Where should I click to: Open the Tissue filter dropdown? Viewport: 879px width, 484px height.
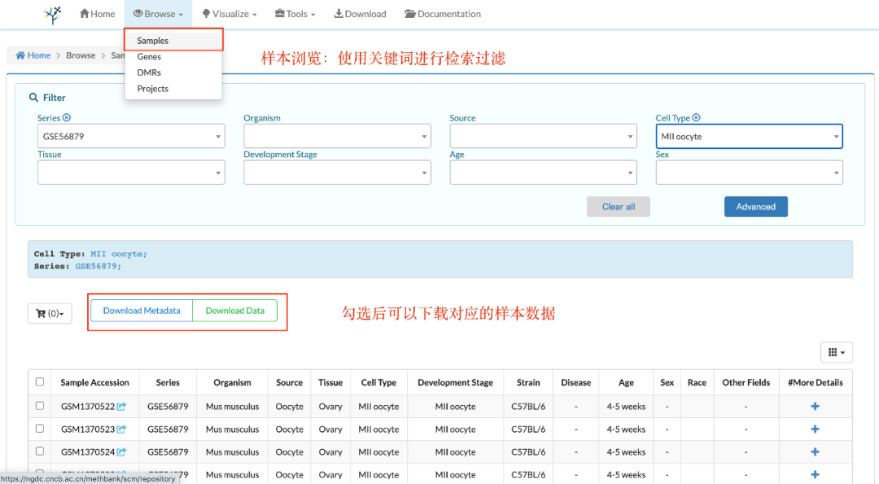[131, 172]
